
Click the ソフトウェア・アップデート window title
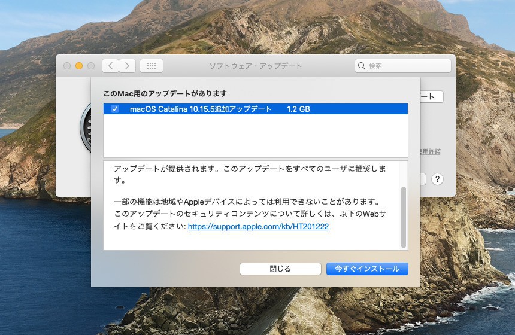click(256, 66)
